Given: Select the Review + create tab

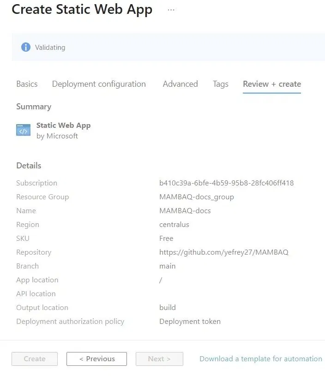Looking at the screenshot, I should pos(272,84).
